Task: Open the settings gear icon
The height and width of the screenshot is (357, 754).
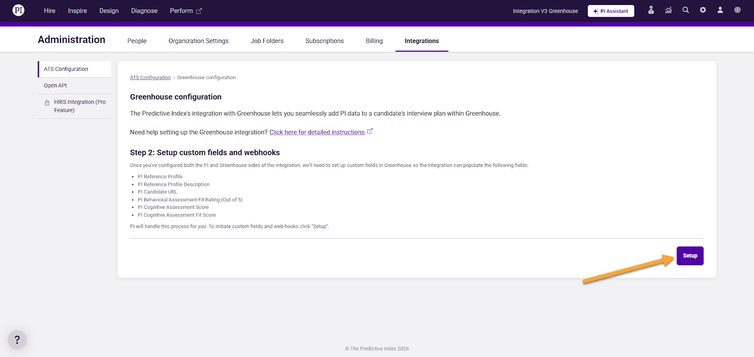Action: pyautogui.click(x=703, y=10)
